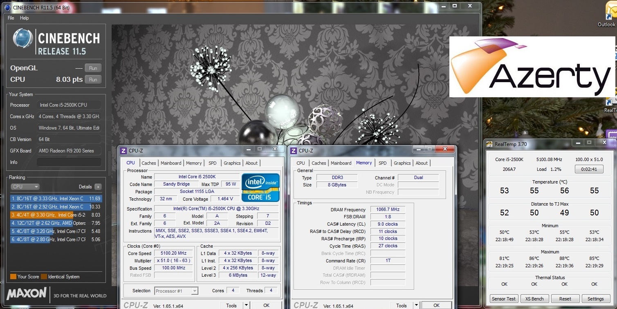Run the OpenGL benchmark in Cinebench
This screenshot has width=617, height=309.
pos(93,68)
